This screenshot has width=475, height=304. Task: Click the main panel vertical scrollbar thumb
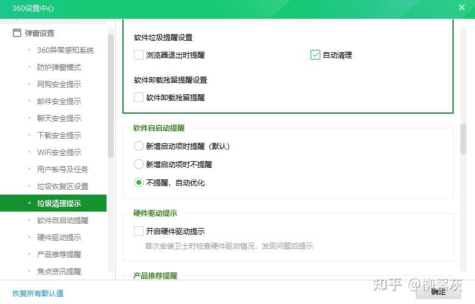coord(463,139)
